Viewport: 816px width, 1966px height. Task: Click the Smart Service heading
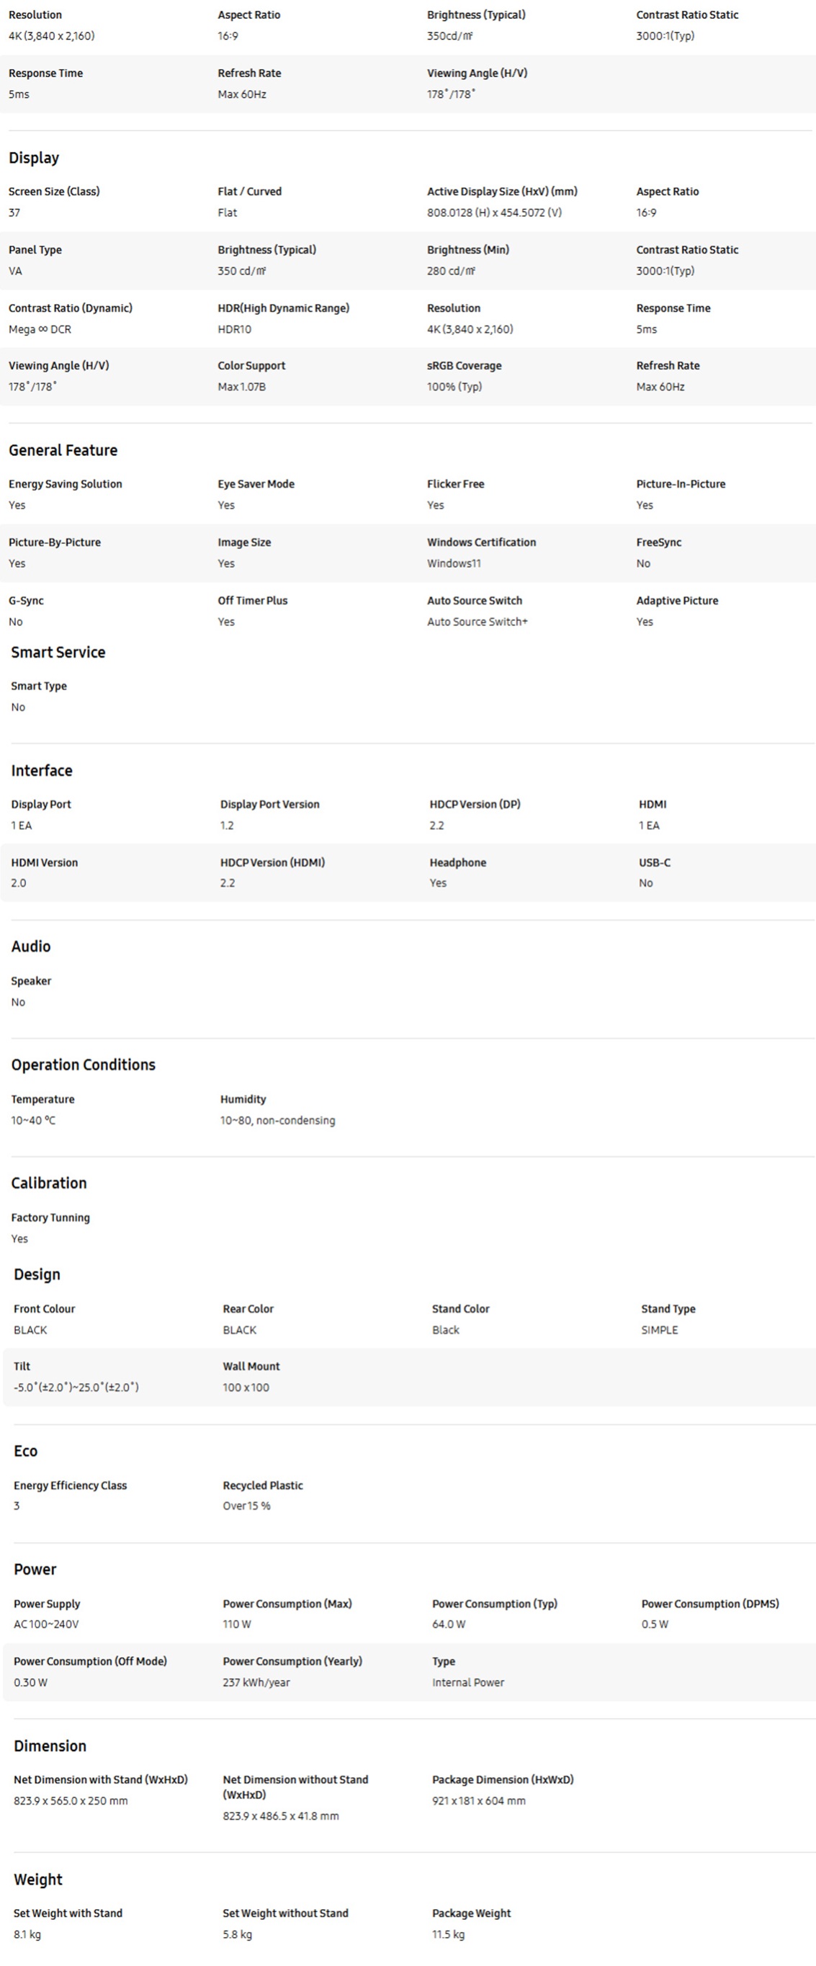click(x=58, y=653)
